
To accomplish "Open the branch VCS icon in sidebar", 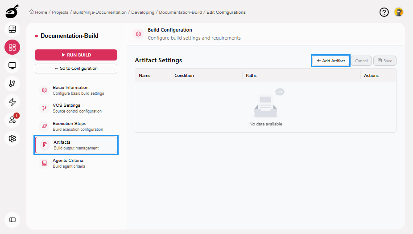I will 12,84.
